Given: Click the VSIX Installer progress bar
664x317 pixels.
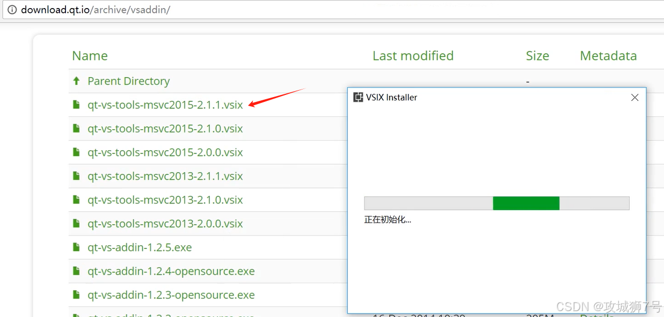Looking at the screenshot, I should click(x=497, y=203).
